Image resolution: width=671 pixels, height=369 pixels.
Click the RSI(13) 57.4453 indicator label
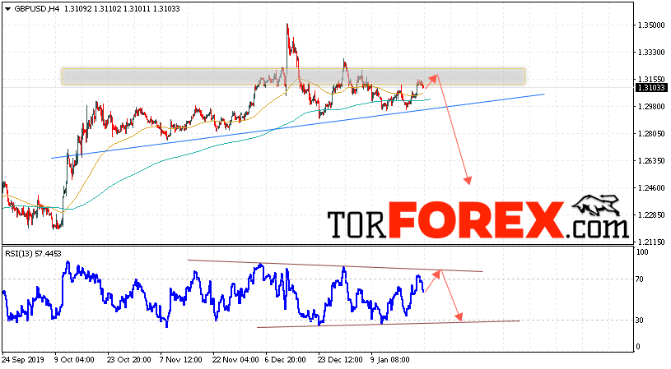(x=33, y=254)
